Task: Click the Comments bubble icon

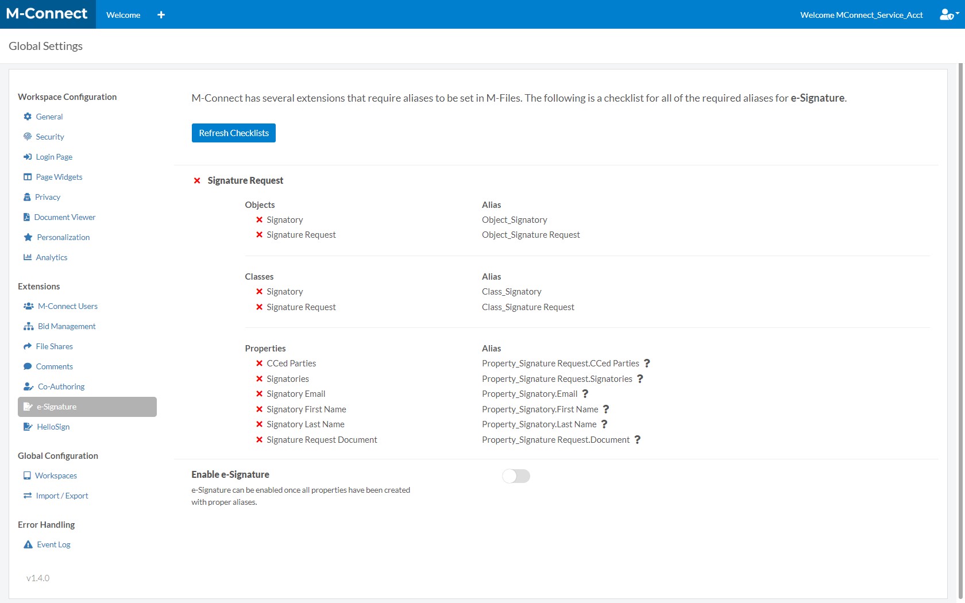Action: 27,366
